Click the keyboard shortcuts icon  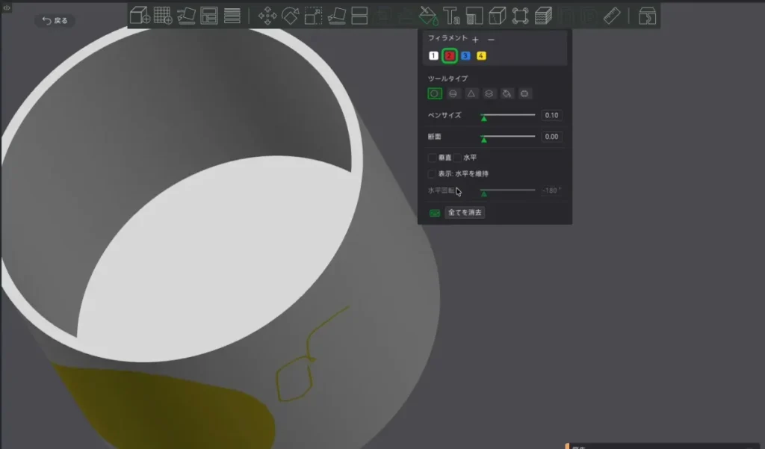pos(435,213)
